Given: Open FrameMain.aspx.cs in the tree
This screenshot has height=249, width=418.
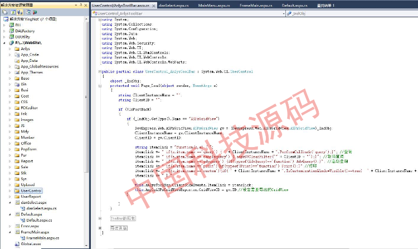Looking at the screenshot, I should pyautogui.click(x=43, y=238).
